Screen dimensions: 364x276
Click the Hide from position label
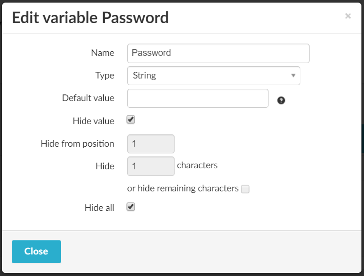[x=77, y=144]
